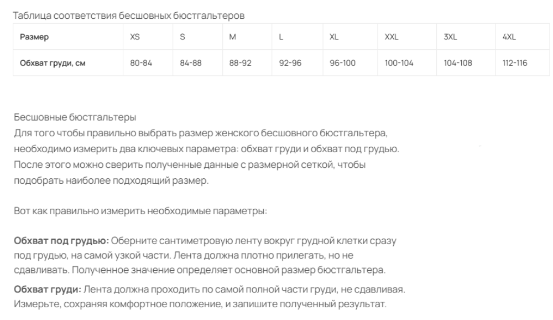Click the 88-92 measurement cell

tap(247, 63)
